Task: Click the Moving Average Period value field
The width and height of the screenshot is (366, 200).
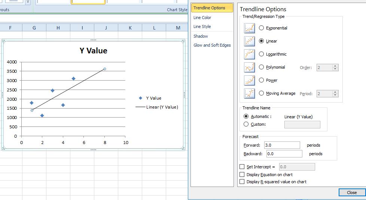Action: [325, 94]
